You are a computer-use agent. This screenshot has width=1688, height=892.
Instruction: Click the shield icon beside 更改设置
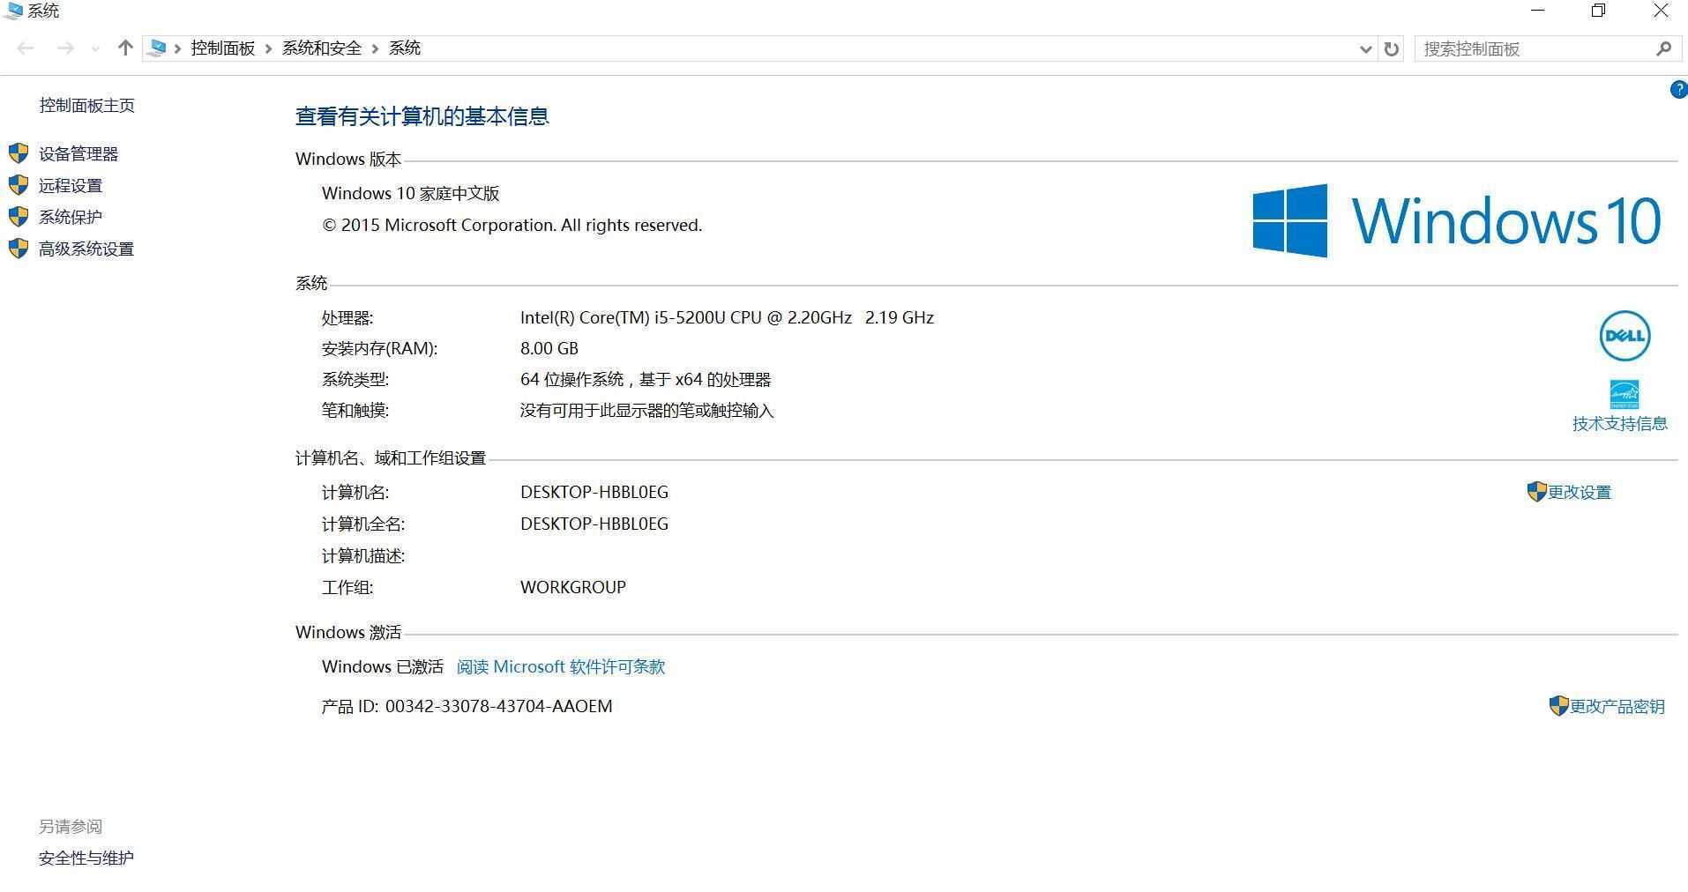[x=1537, y=492]
